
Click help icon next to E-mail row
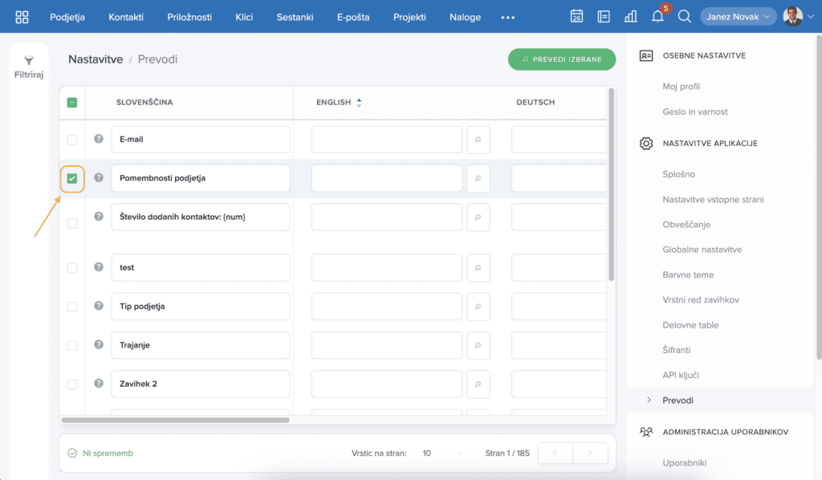click(99, 139)
